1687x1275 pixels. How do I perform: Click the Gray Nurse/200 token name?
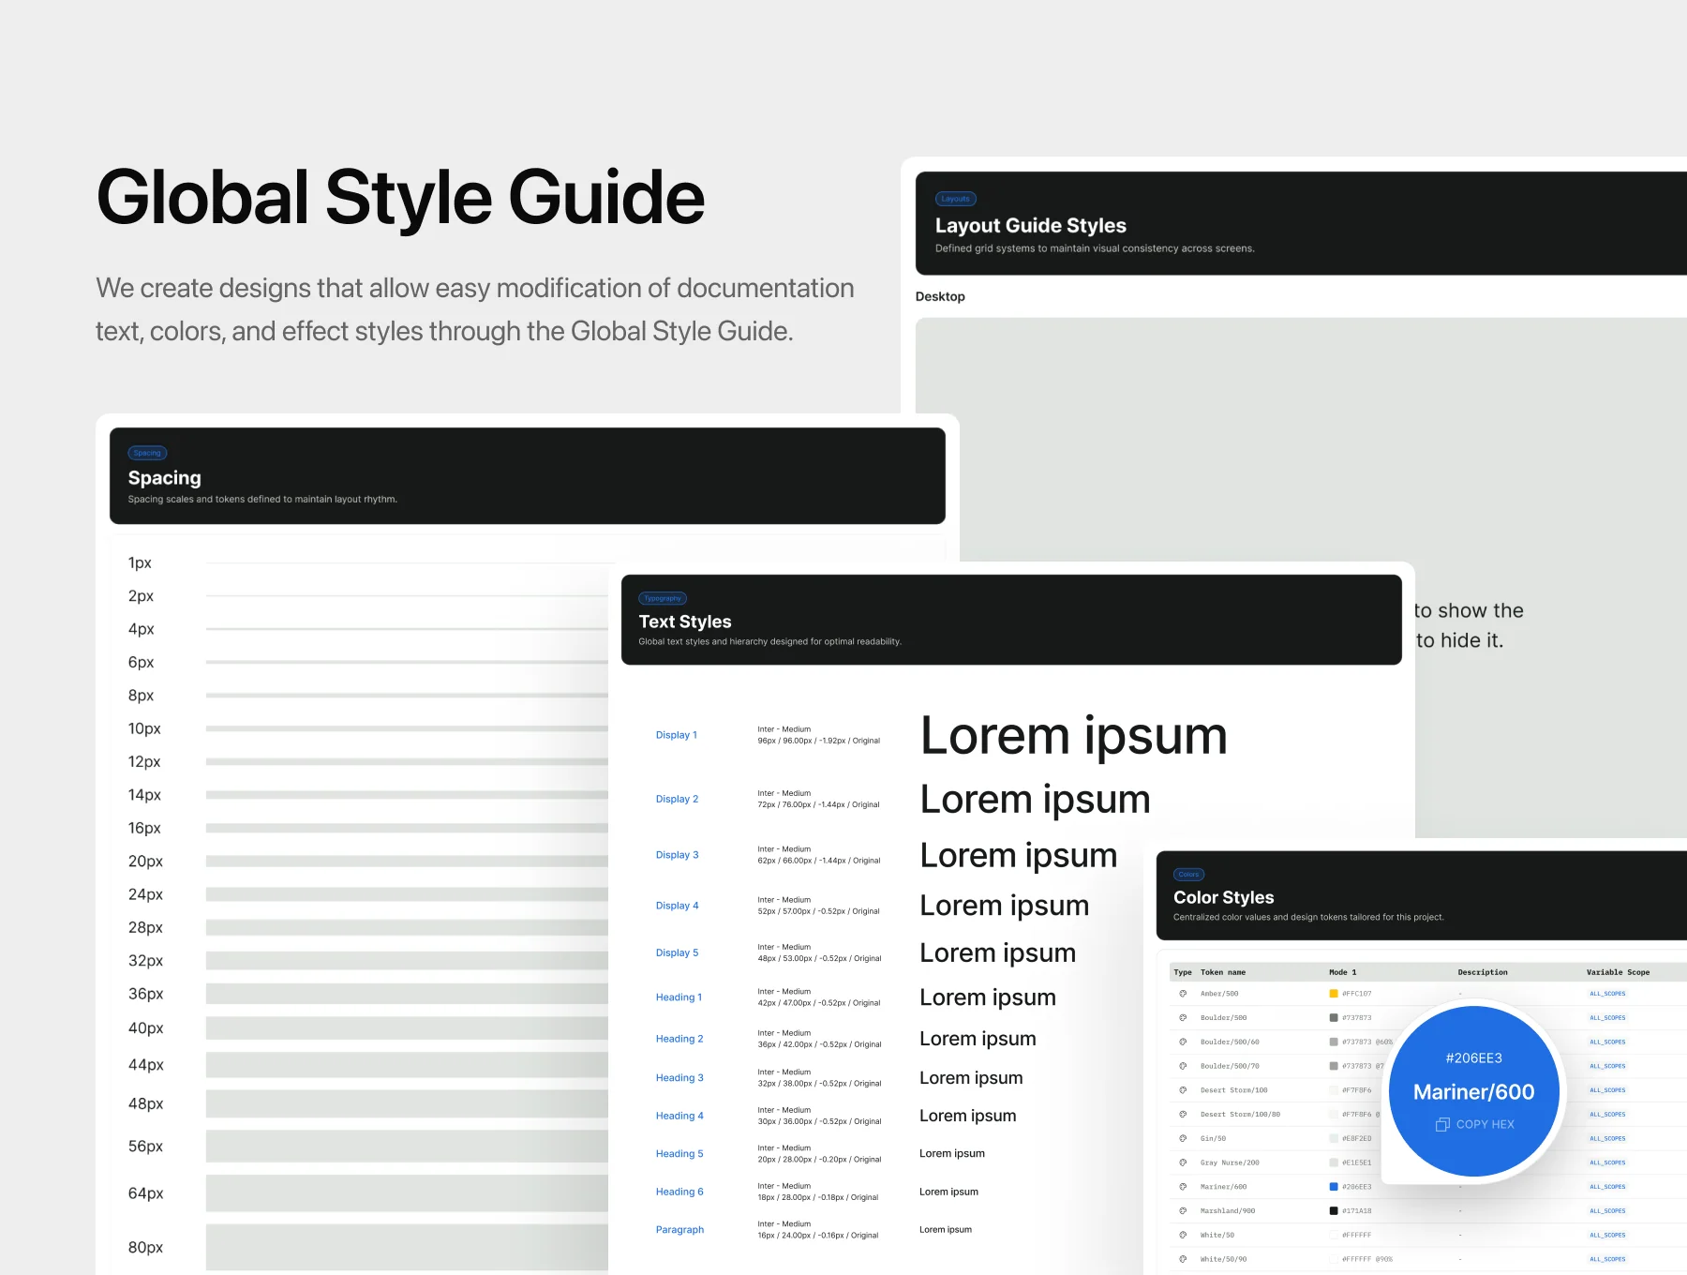[1230, 1162]
